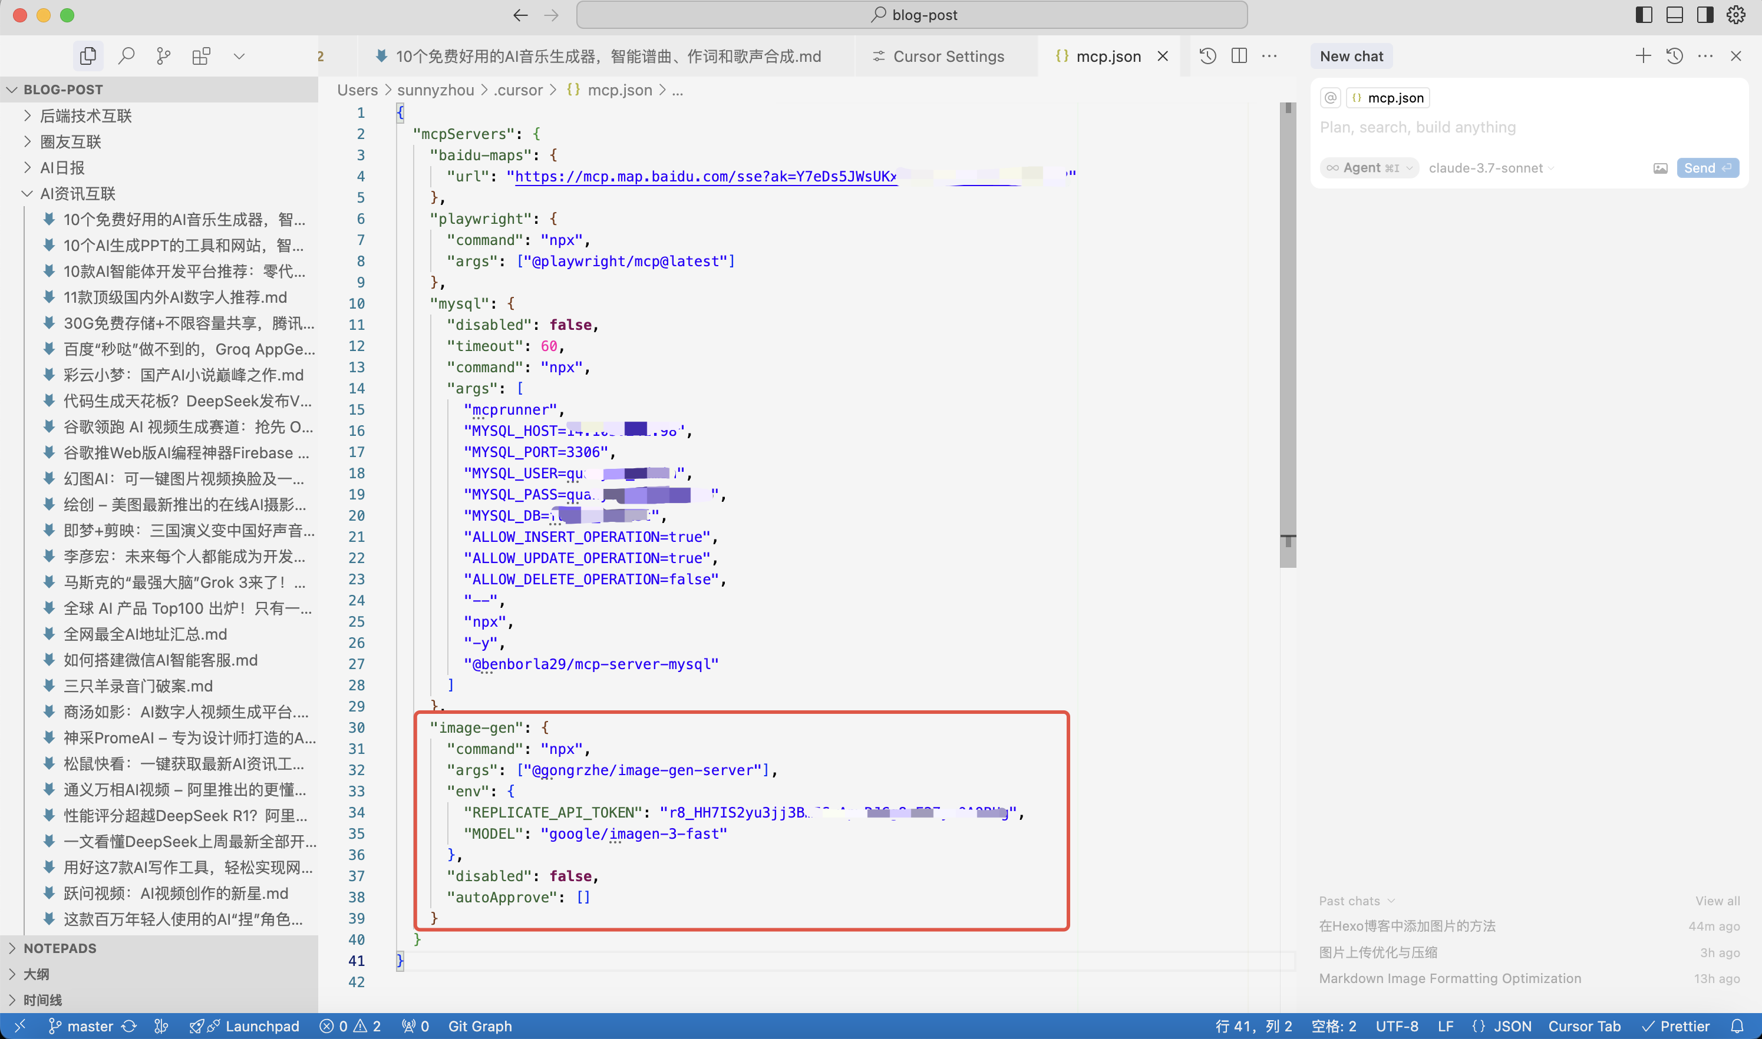Open the Search icon in sidebar
The image size is (1762, 1039).
[x=126, y=56]
